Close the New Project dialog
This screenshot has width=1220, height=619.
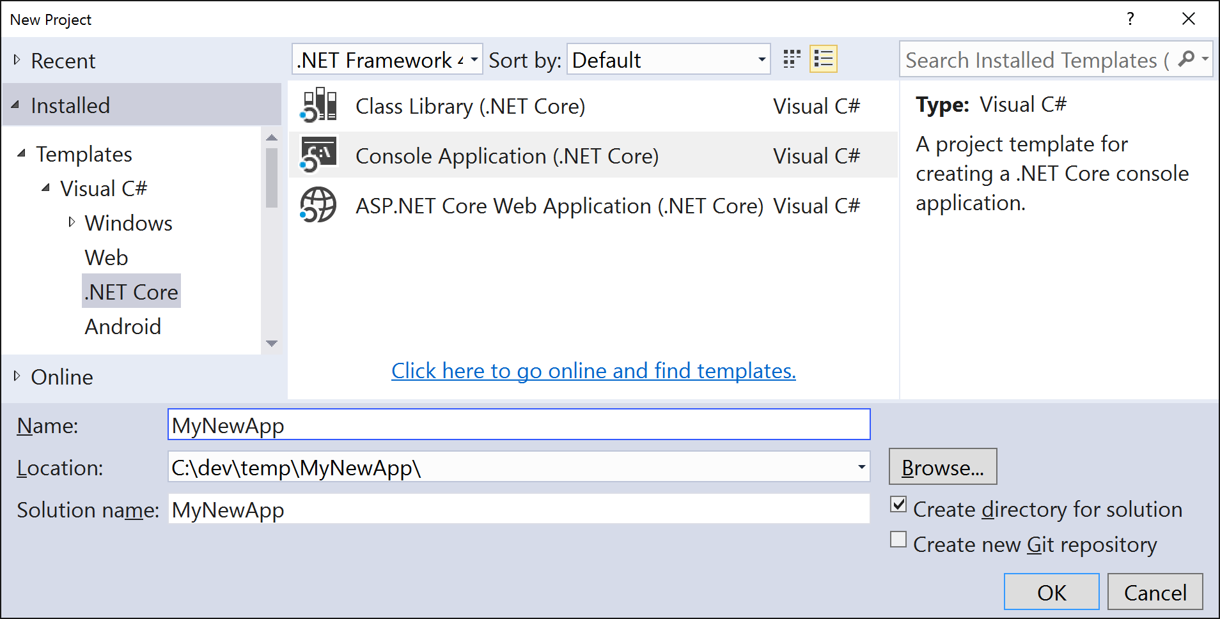(1188, 19)
